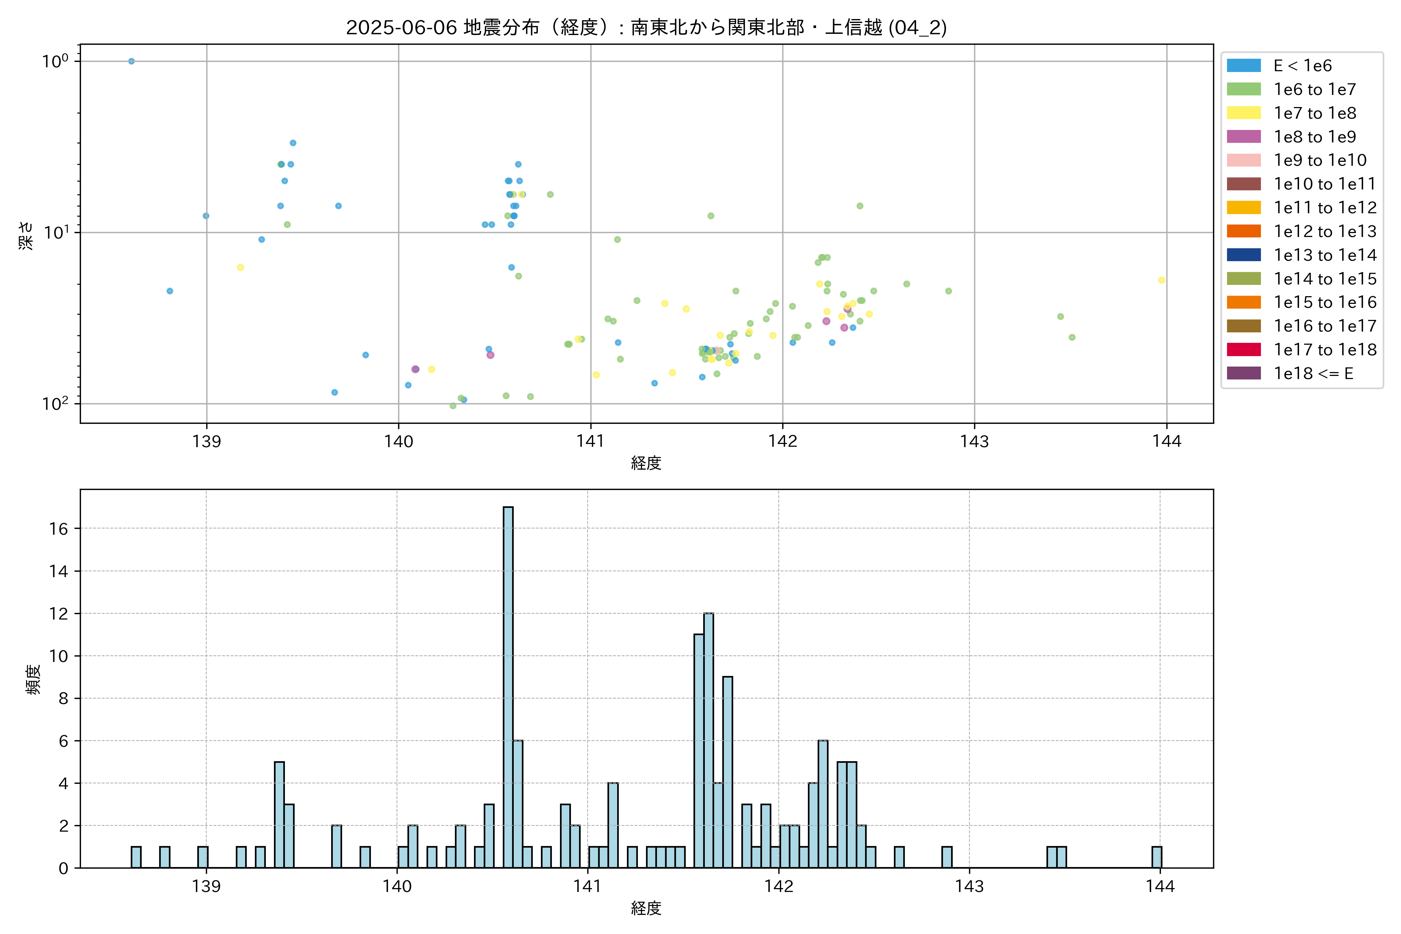Click the 1e18 <= E legend swatch
1401x934 pixels.
(1243, 374)
